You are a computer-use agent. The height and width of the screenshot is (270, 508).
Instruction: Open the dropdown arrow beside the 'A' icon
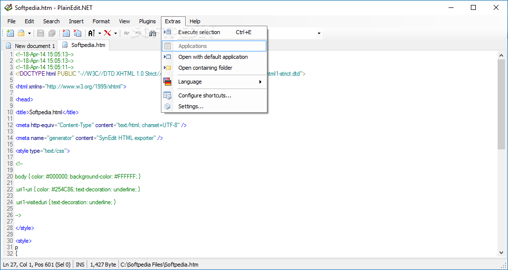(x=100, y=33)
